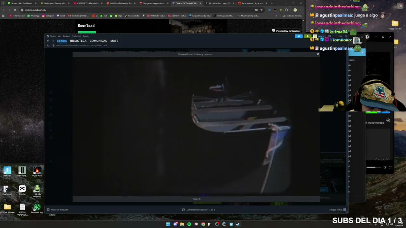
Task: Open the Steam COMUNIDAD tab
Action: point(98,41)
